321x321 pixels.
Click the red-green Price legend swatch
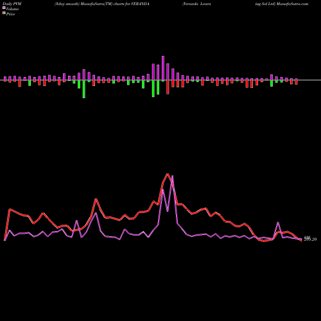tap(4, 13)
